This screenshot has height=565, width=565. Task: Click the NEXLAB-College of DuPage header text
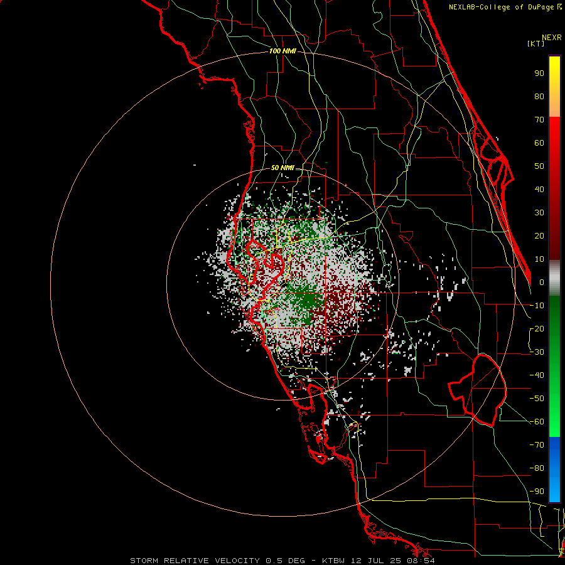point(505,7)
